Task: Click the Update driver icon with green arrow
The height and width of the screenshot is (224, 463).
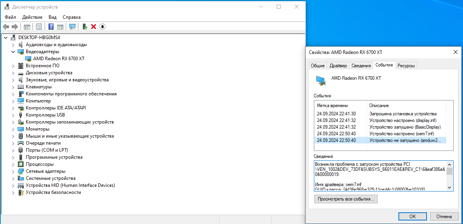Action: click(x=85, y=27)
